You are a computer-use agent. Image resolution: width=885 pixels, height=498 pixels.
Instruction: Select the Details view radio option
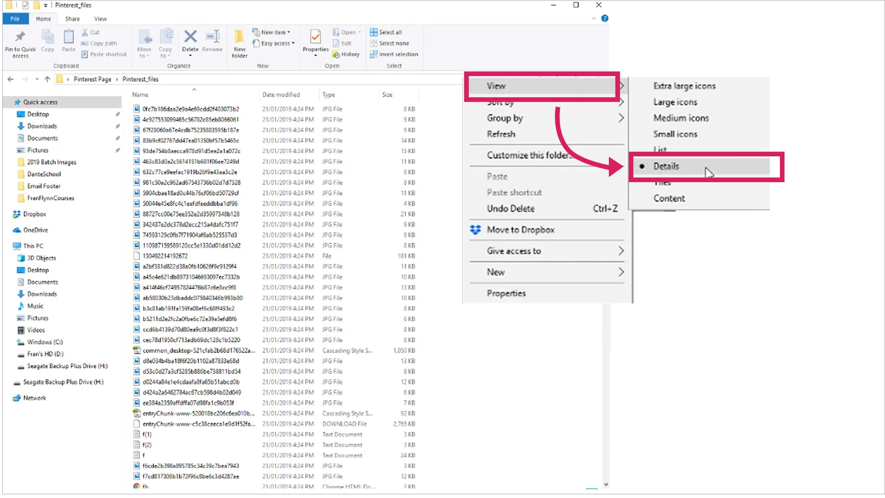click(666, 166)
